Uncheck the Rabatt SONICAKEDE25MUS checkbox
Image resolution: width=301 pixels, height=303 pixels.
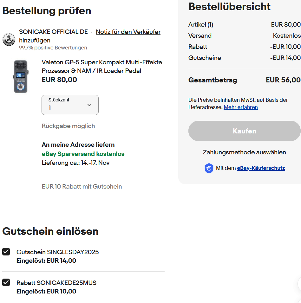(6, 282)
